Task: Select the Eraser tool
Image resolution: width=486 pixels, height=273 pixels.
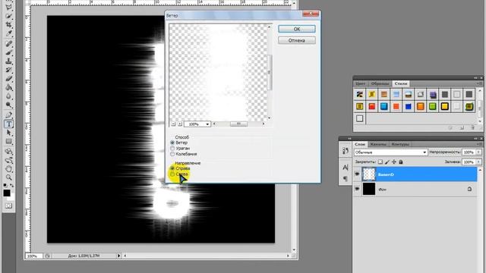Action: [8, 79]
